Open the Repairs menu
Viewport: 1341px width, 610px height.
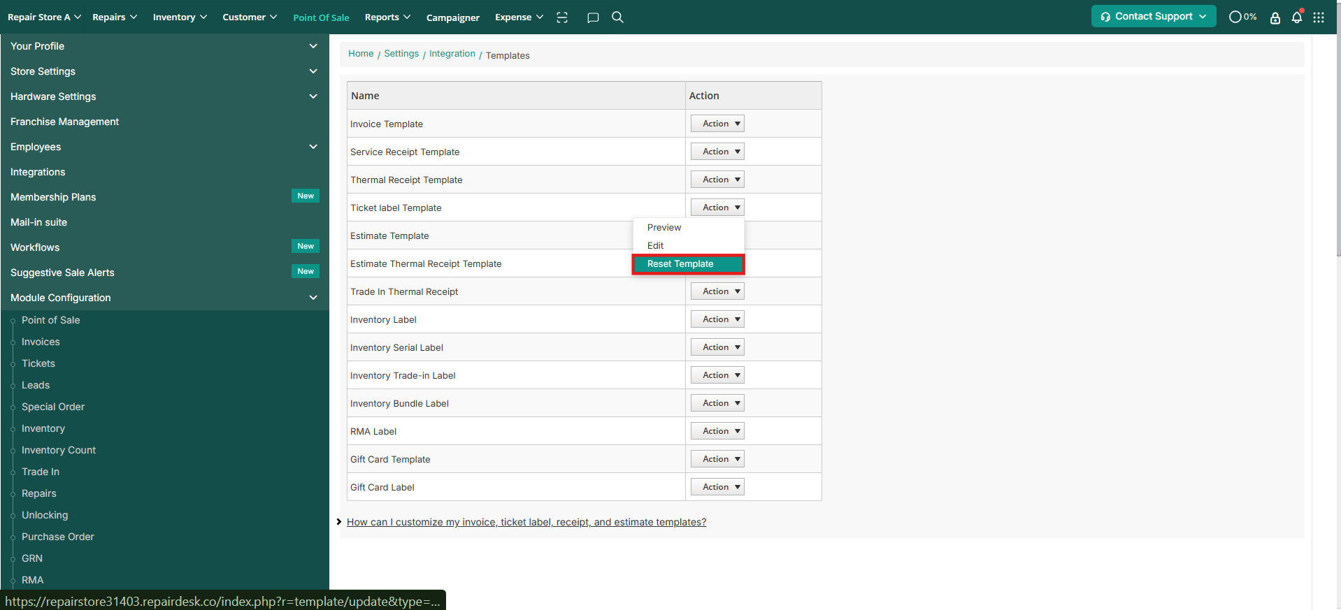pyautogui.click(x=115, y=17)
